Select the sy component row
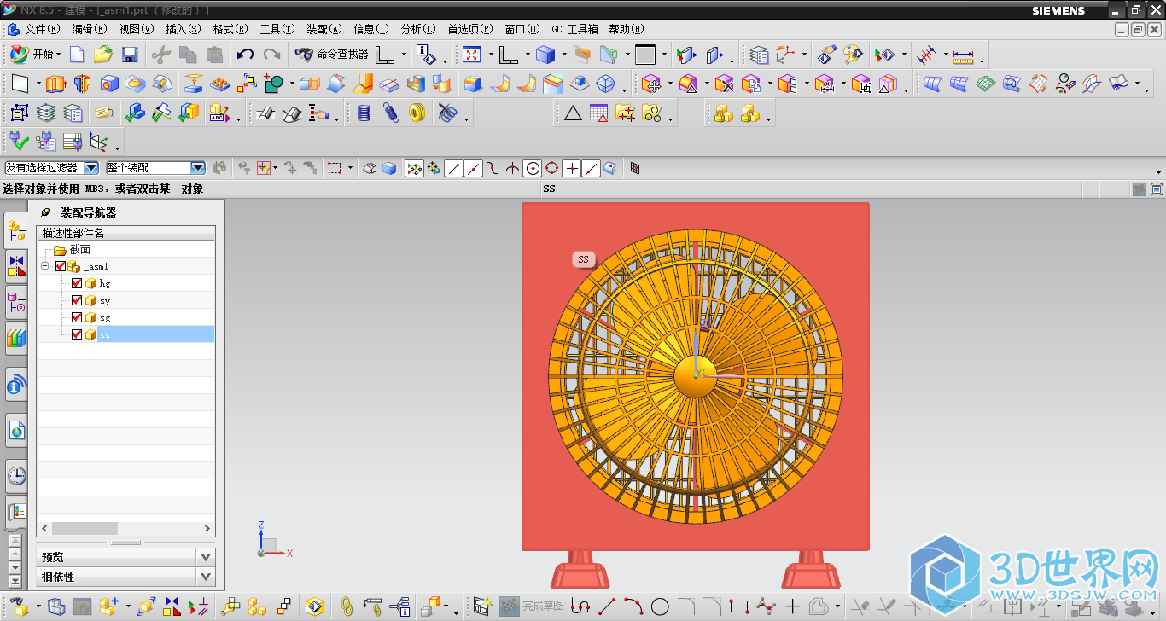 point(125,300)
